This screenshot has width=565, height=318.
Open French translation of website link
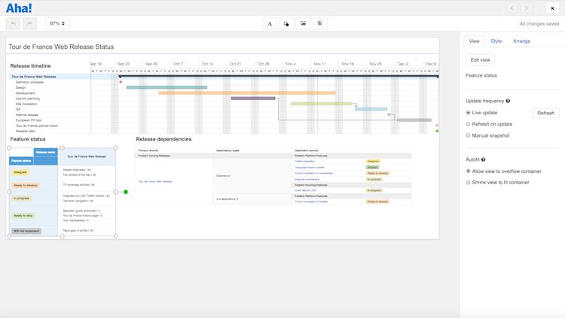click(311, 201)
